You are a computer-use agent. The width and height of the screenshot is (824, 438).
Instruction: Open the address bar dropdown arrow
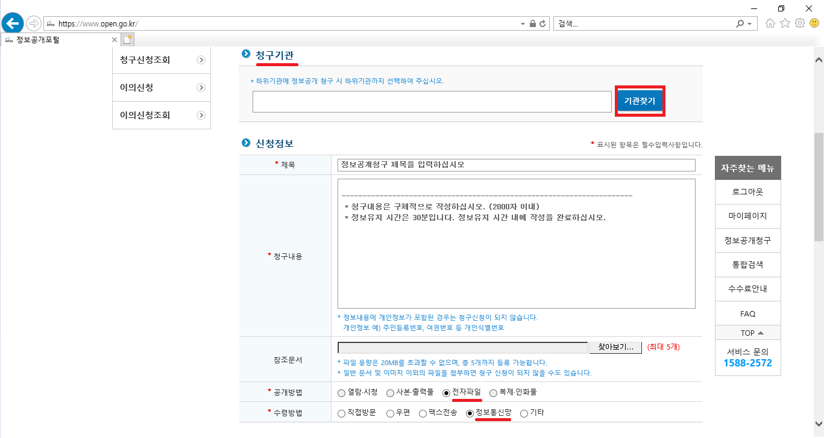523,23
